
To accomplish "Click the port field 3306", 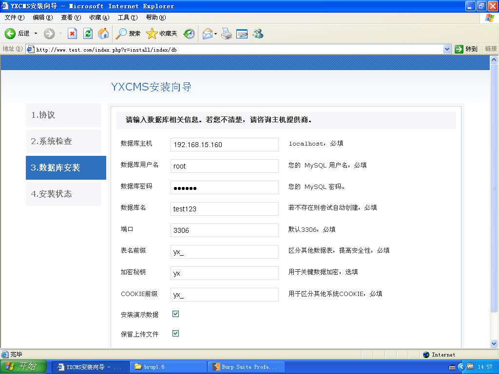I will tap(224, 230).
